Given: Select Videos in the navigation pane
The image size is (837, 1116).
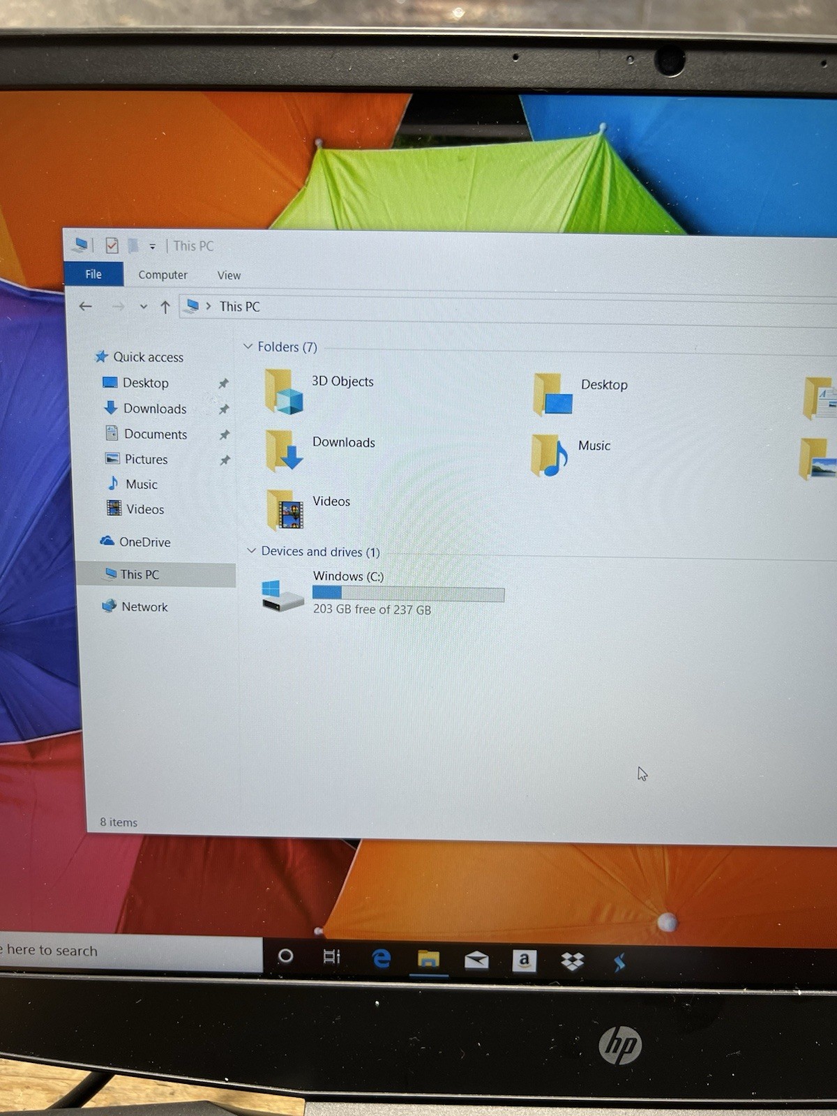Looking at the screenshot, I should (135, 509).
